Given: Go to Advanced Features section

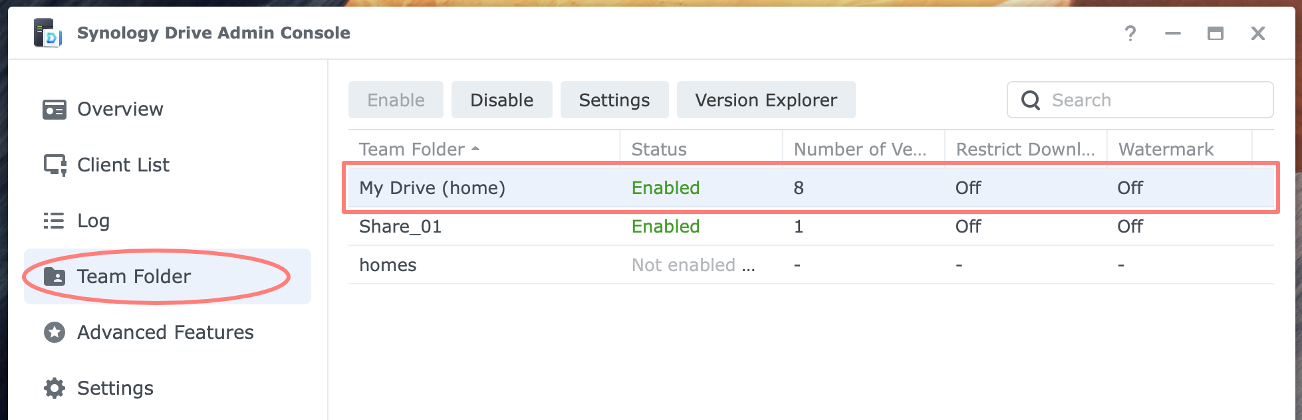Looking at the screenshot, I should click(165, 332).
